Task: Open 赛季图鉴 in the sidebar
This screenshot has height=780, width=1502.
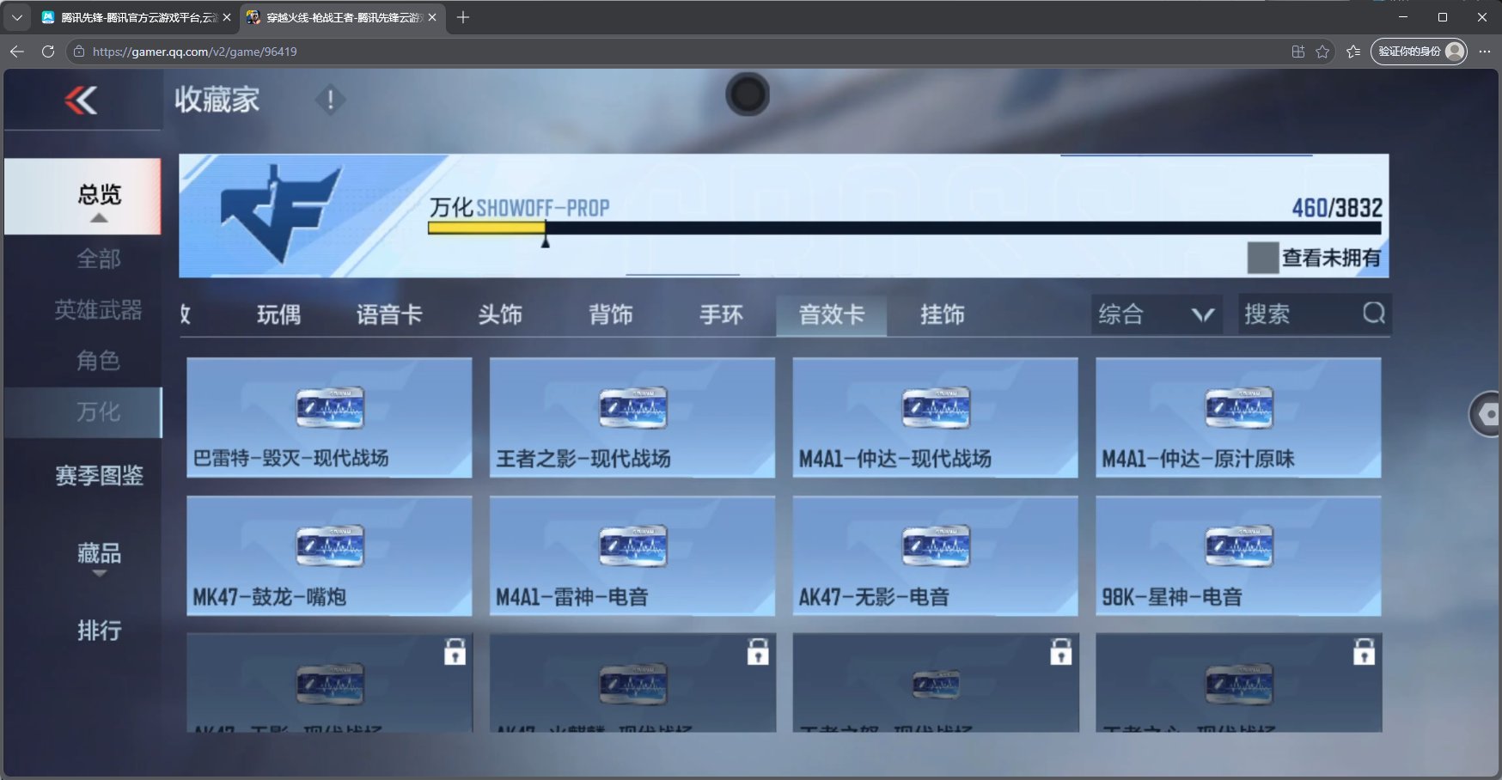Action: 100,476
